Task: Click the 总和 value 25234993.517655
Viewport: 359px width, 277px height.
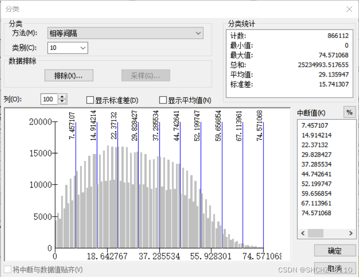Action: pos(323,65)
